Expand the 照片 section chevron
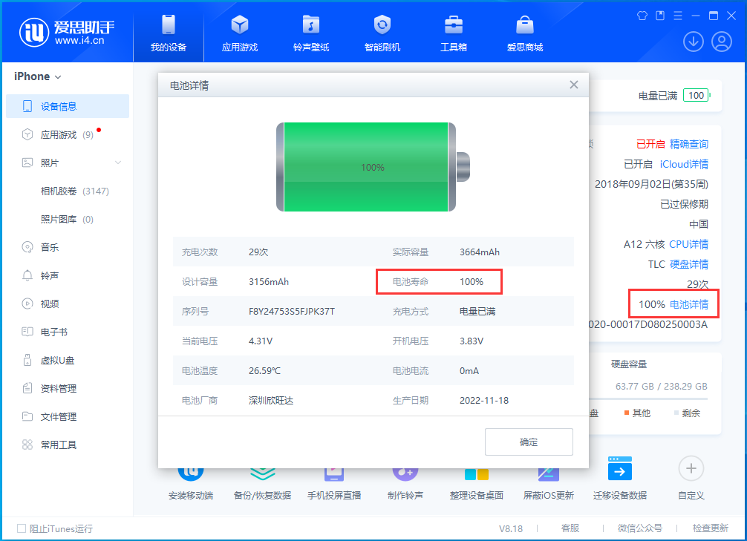This screenshot has height=541, width=747. (x=117, y=163)
